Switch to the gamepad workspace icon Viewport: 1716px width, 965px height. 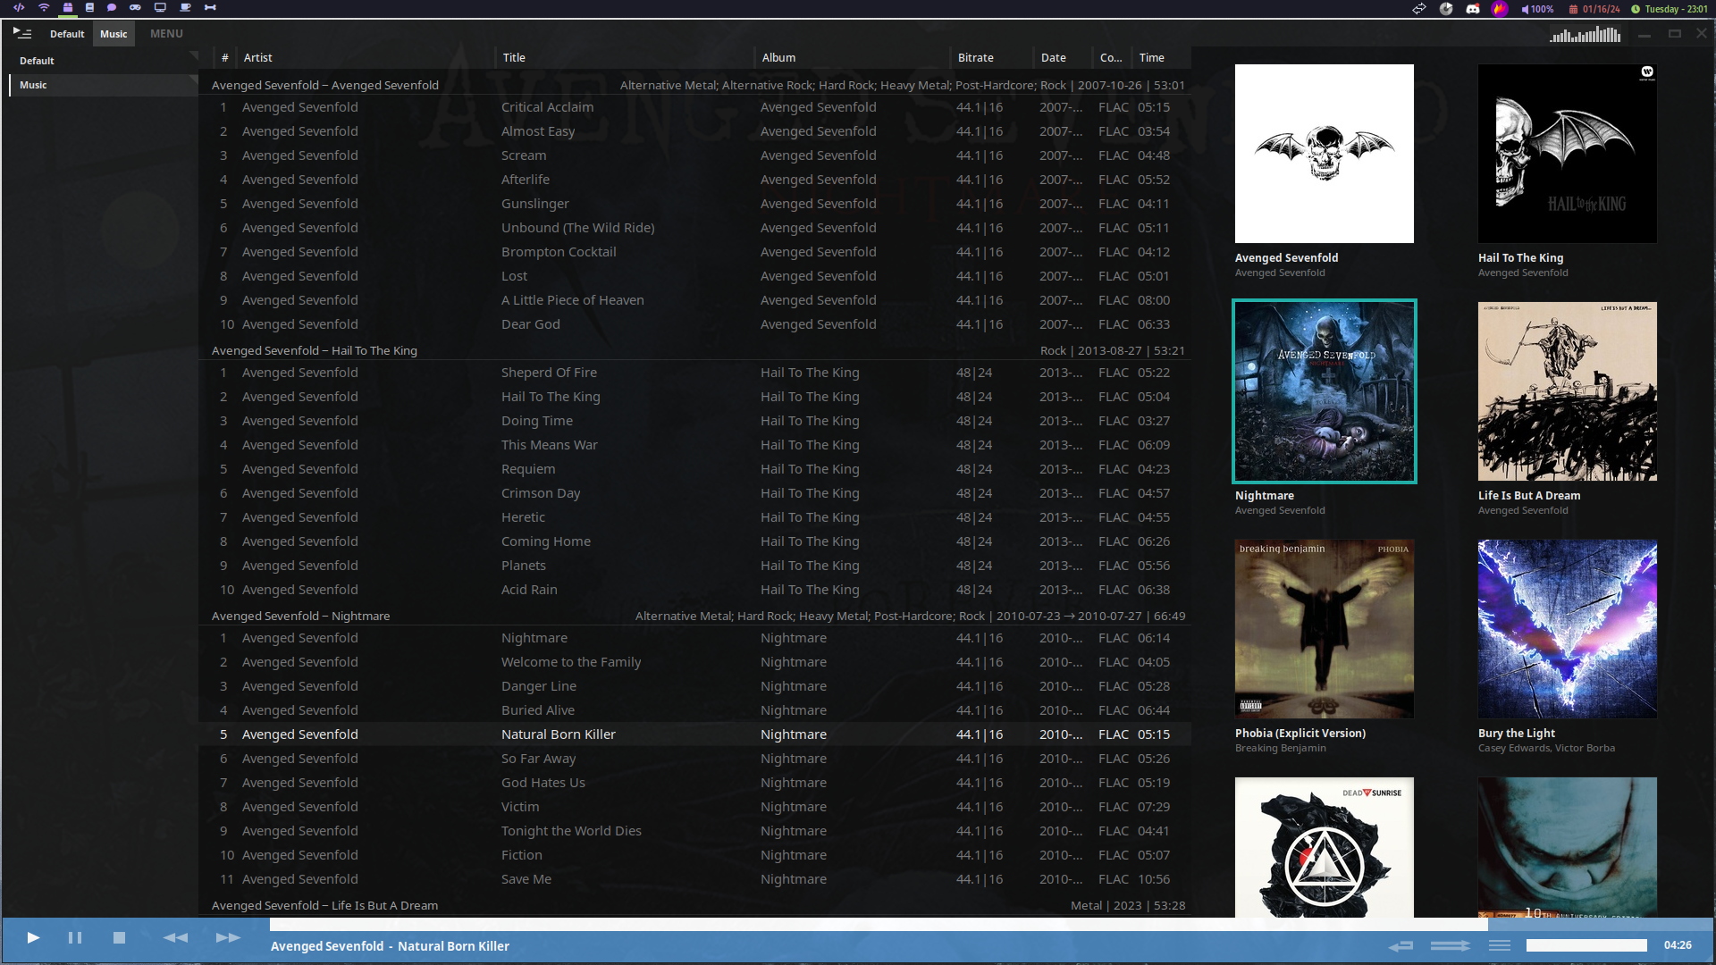(135, 7)
